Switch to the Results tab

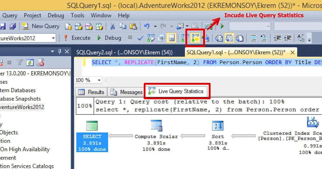coord(91,92)
